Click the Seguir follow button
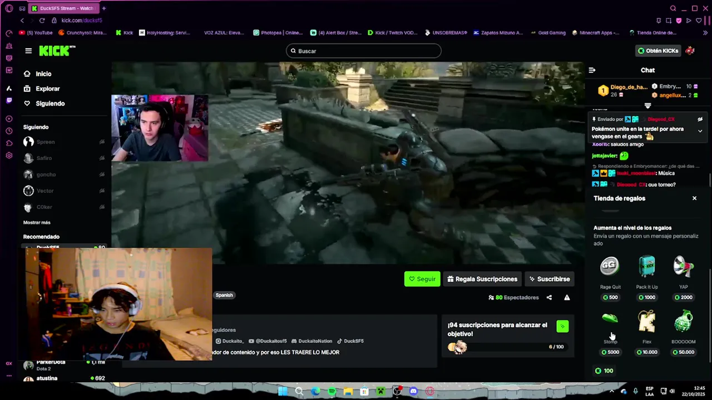The image size is (712, 400). tap(422, 279)
